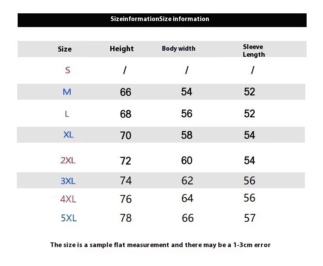Click the Sleeve Length column header

point(254,51)
